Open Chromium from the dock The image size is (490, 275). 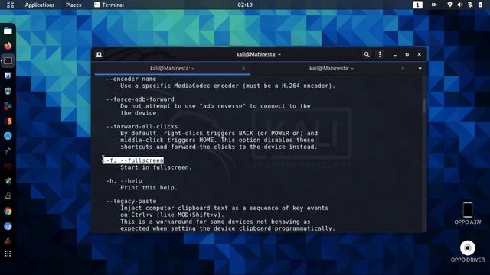coord(8,226)
